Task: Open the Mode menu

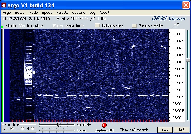Action: click(33, 13)
